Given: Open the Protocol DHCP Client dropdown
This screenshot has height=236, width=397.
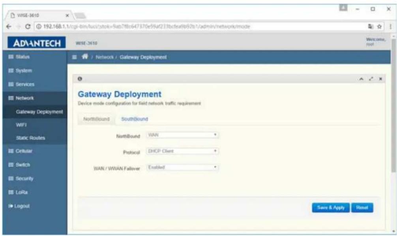Looking at the screenshot, I should [182, 151].
